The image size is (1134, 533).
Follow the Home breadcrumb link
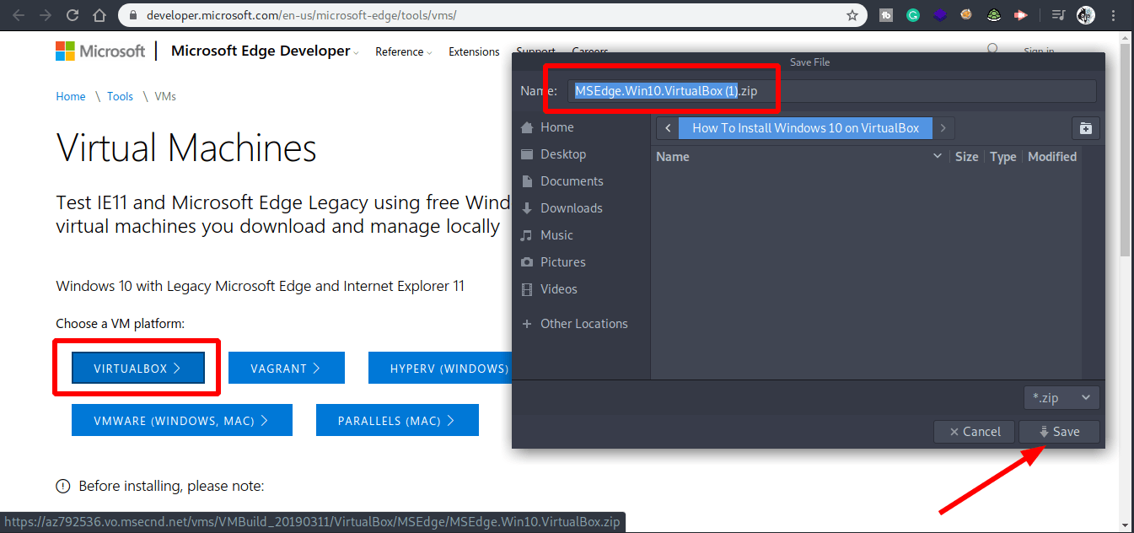[x=71, y=97]
